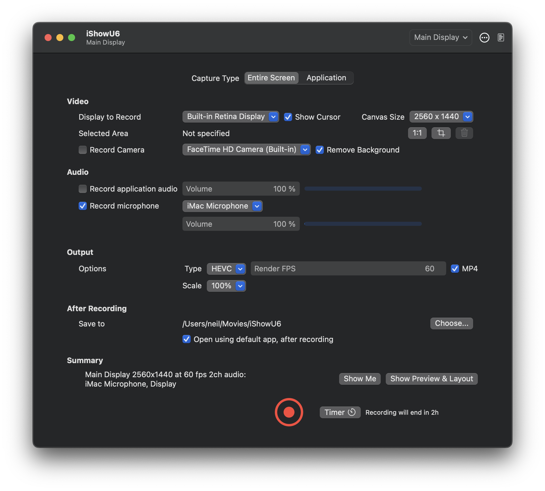Click the Render FPS input field

pyautogui.click(x=348, y=268)
